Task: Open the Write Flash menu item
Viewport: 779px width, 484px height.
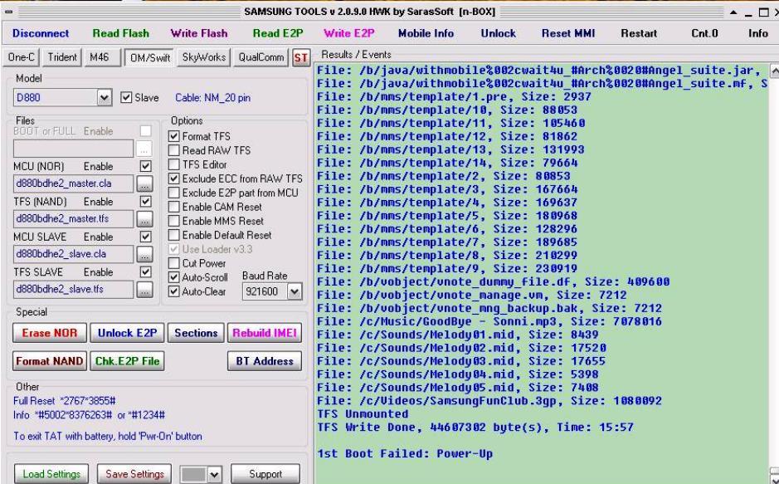Action: point(199,33)
